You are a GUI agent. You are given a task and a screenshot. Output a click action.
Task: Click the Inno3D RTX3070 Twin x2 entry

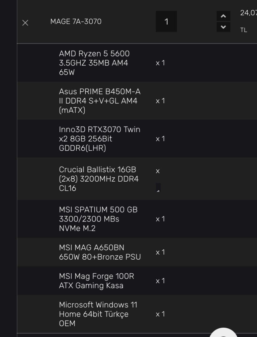coord(99,139)
